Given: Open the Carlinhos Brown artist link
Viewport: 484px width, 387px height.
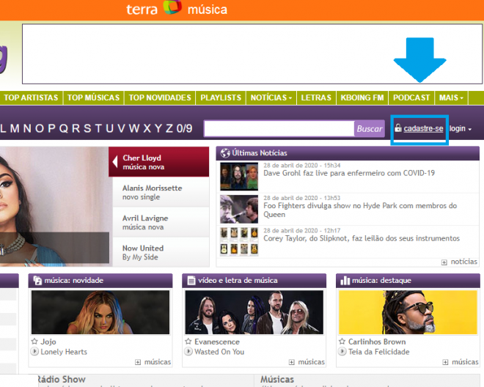Looking at the screenshot, I should (377, 342).
